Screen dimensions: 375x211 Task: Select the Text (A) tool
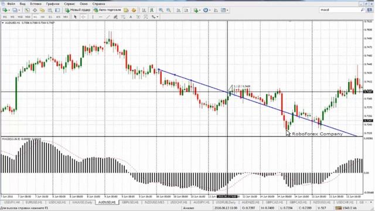pos(131,17)
